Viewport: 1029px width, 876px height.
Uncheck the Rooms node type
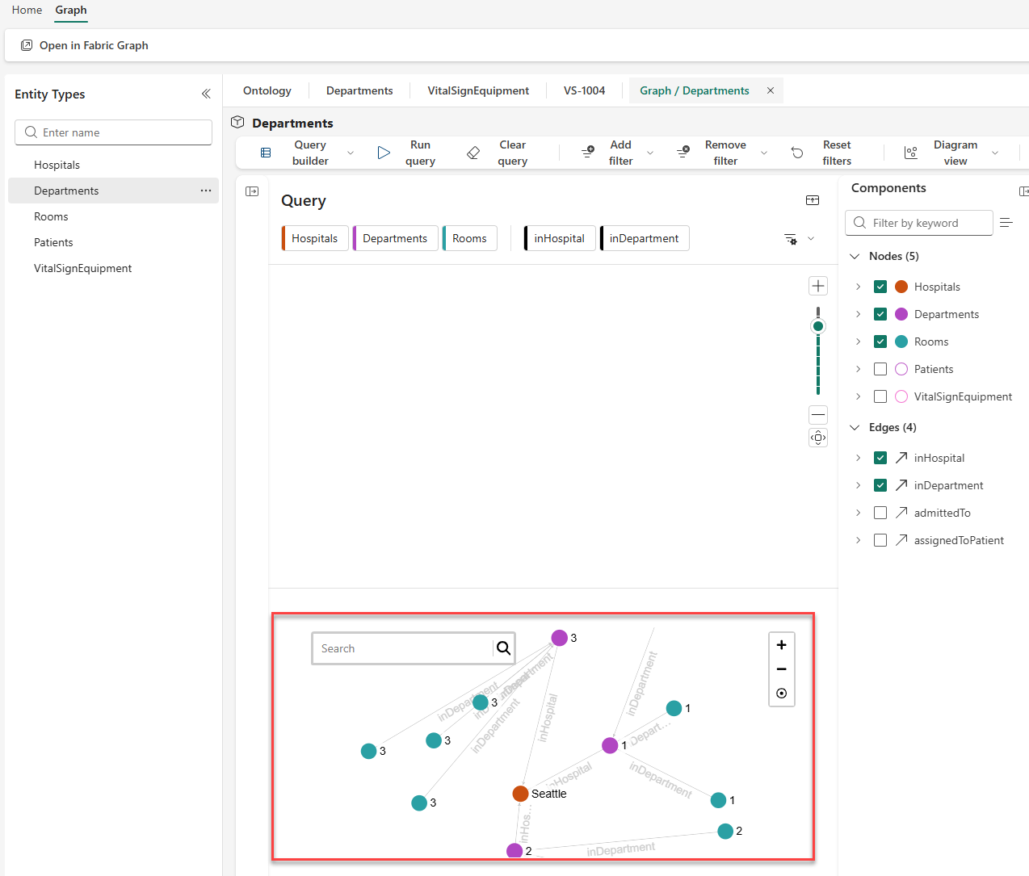point(880,341)
